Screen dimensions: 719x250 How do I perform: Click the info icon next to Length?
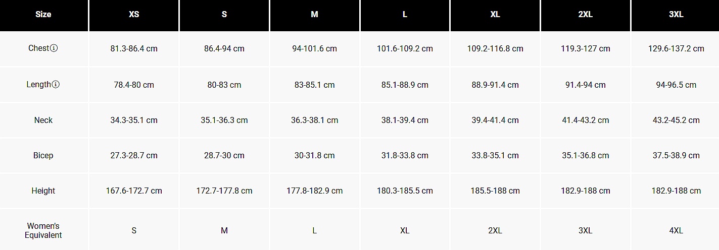point(56,85)
